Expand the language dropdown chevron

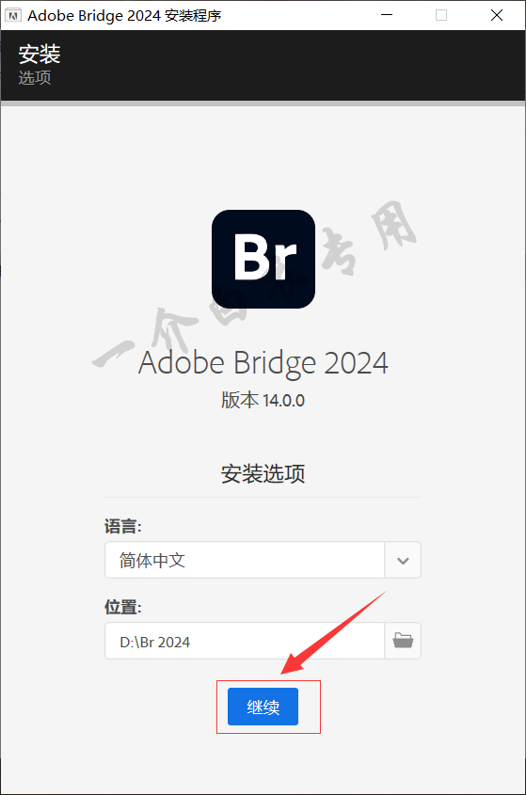(403, 560)
